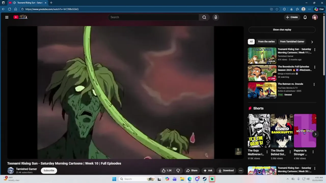Open options for The Gojo Multiverse short
This screenshot has width=326, height=183.
pyautogui.click(x=267, y=152)
